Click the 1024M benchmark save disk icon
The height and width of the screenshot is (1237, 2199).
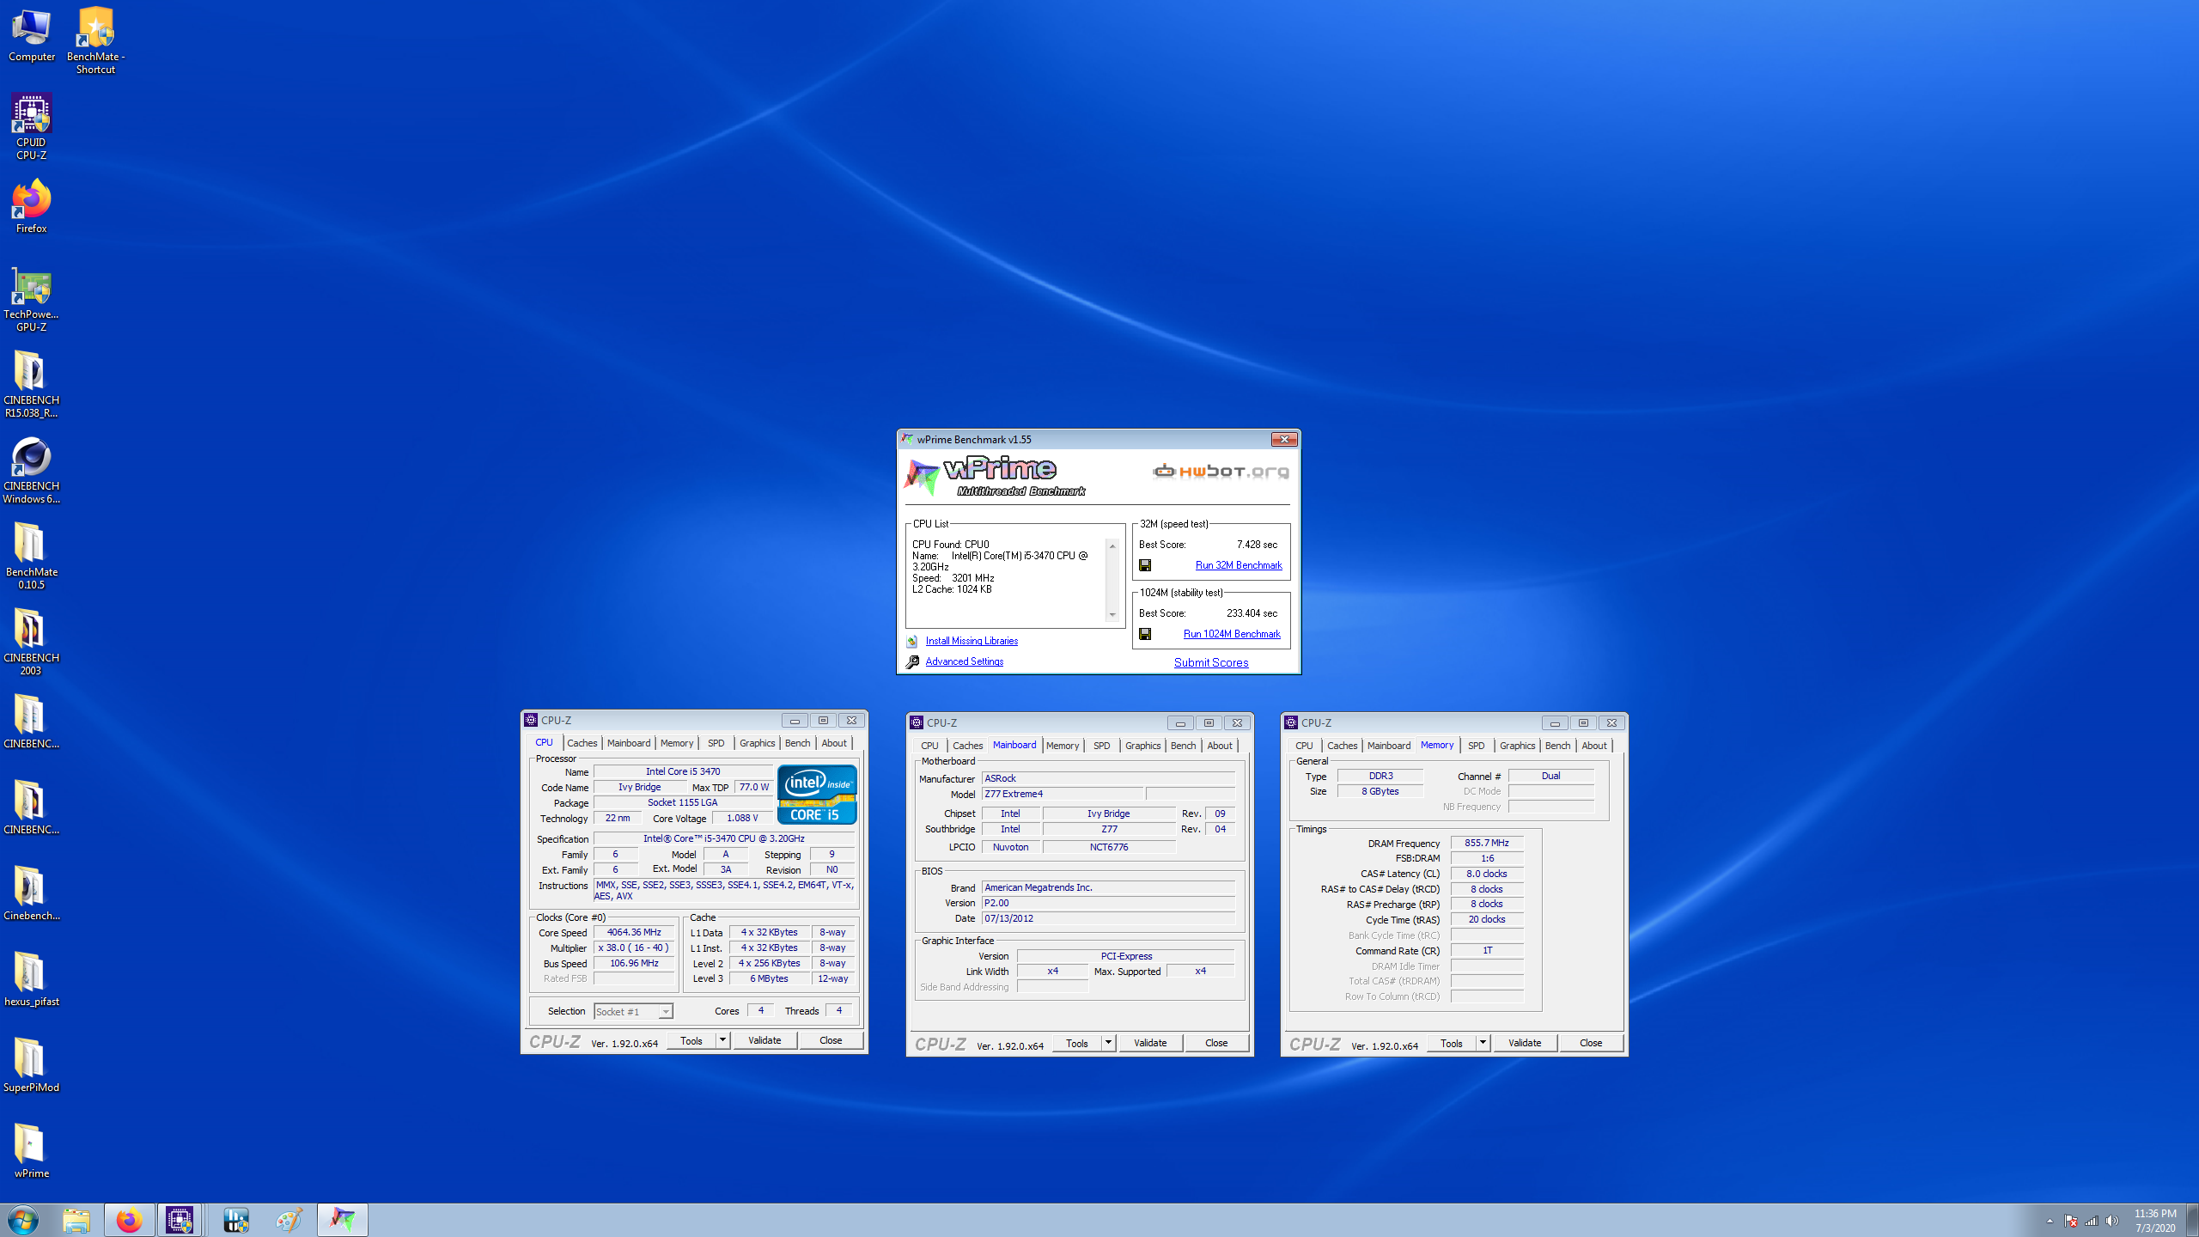point(1145,634)
